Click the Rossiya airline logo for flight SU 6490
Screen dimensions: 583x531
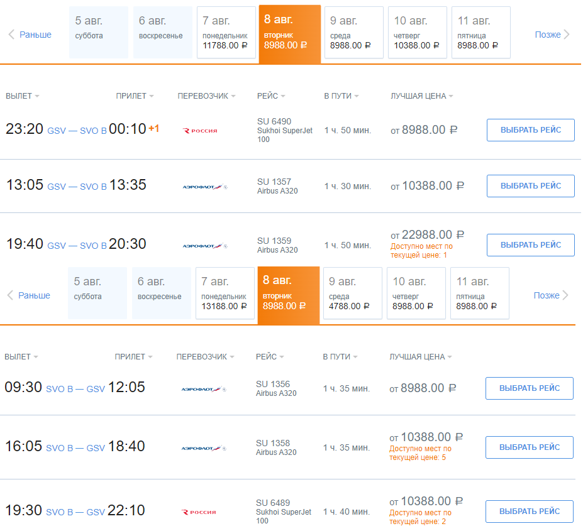[x=200, y=131]
